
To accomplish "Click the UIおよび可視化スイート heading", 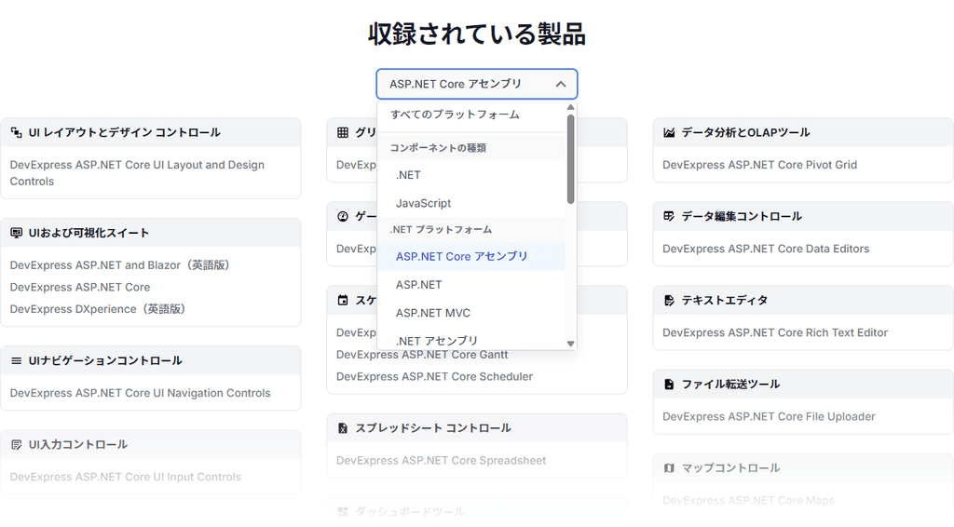I will tap(89, 233).
